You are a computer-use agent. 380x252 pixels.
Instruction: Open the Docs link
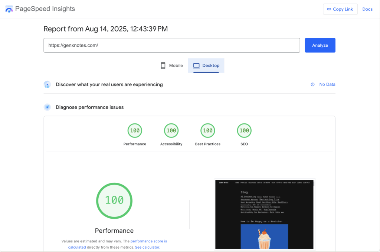[367, 9]
